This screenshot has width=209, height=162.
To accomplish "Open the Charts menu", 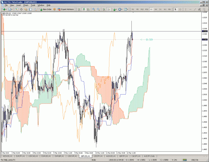I will coord(26,5).
